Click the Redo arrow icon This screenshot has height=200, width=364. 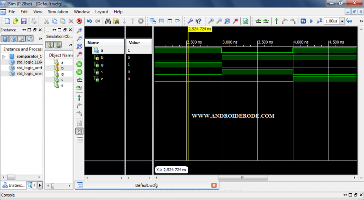pyautogui.click(x=98, y=21)
